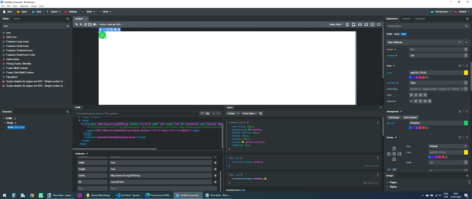Go to next HTML search match

218,114
